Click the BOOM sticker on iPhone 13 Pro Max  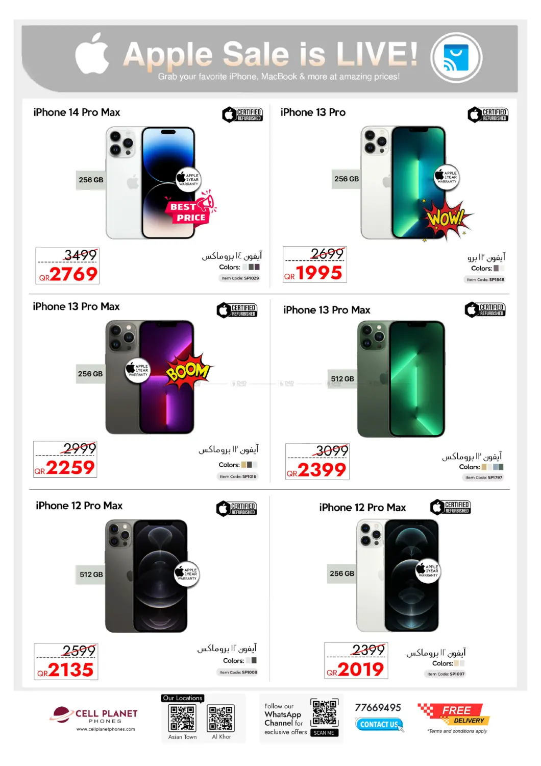coord(188,371)
